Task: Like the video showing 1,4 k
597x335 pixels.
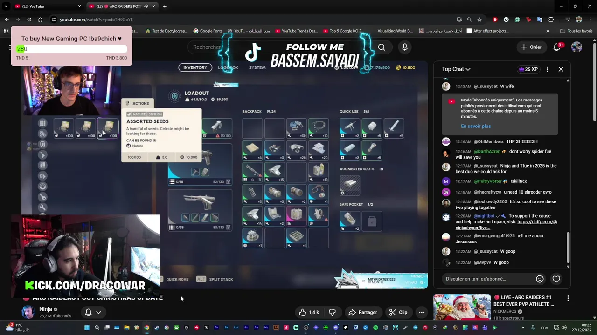Action: coord(309,312)
